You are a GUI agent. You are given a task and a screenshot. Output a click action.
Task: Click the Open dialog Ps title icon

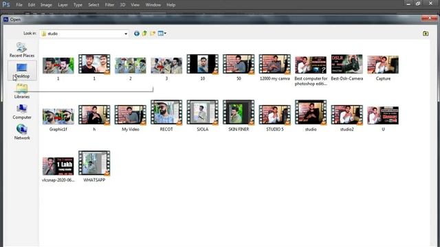(6, 19)
